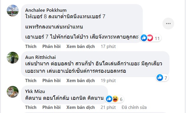
Task: Click Xem bản dịch under Anchalee's comment
Action: click(81, 46)
